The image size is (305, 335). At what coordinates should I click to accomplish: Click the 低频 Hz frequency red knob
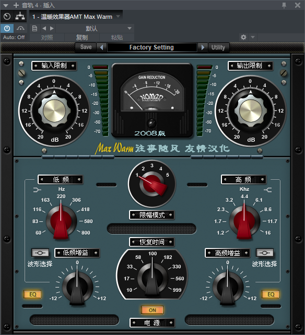point(61,221)
